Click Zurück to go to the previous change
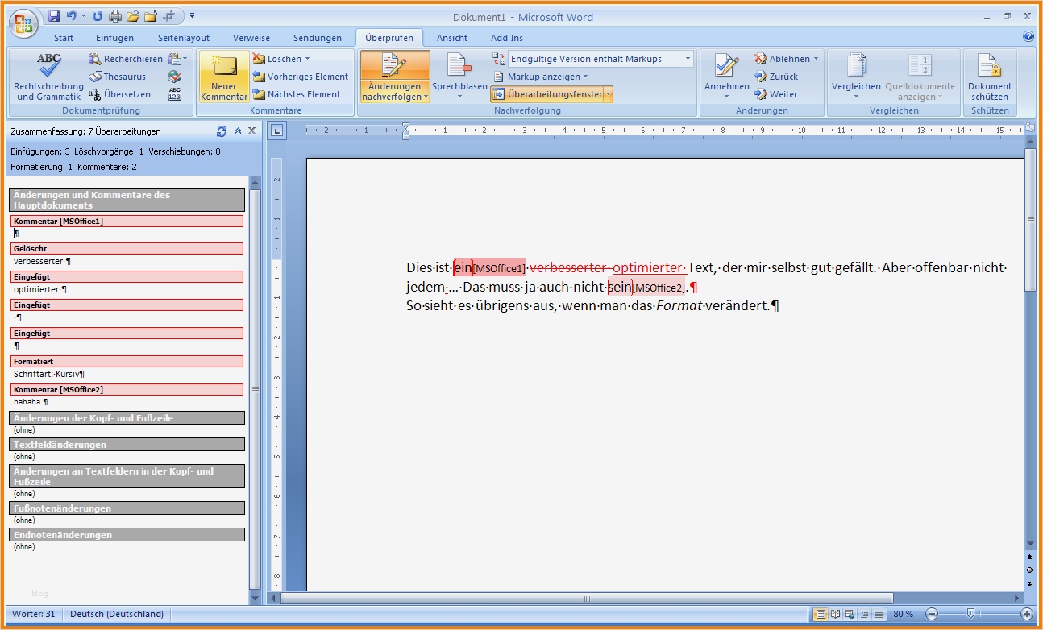The image size is (1043, 630). 776,77
